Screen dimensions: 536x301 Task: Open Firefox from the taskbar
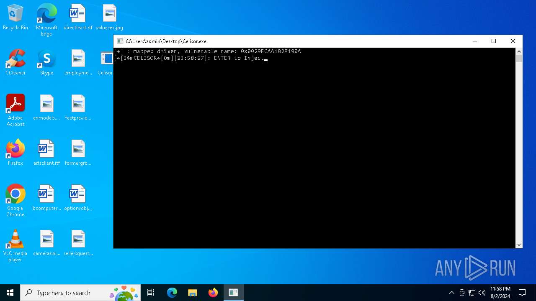(213, 293)
